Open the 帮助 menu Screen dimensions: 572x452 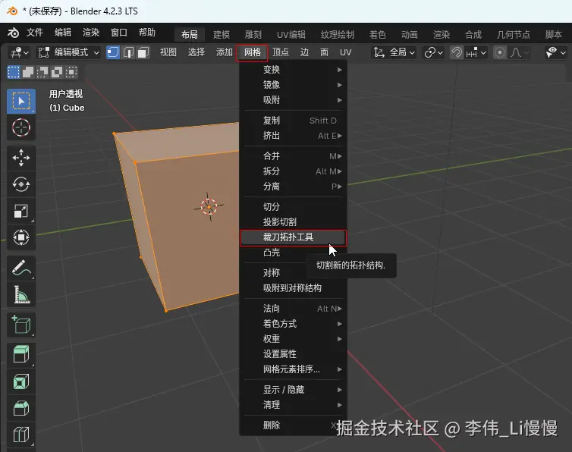147,33
